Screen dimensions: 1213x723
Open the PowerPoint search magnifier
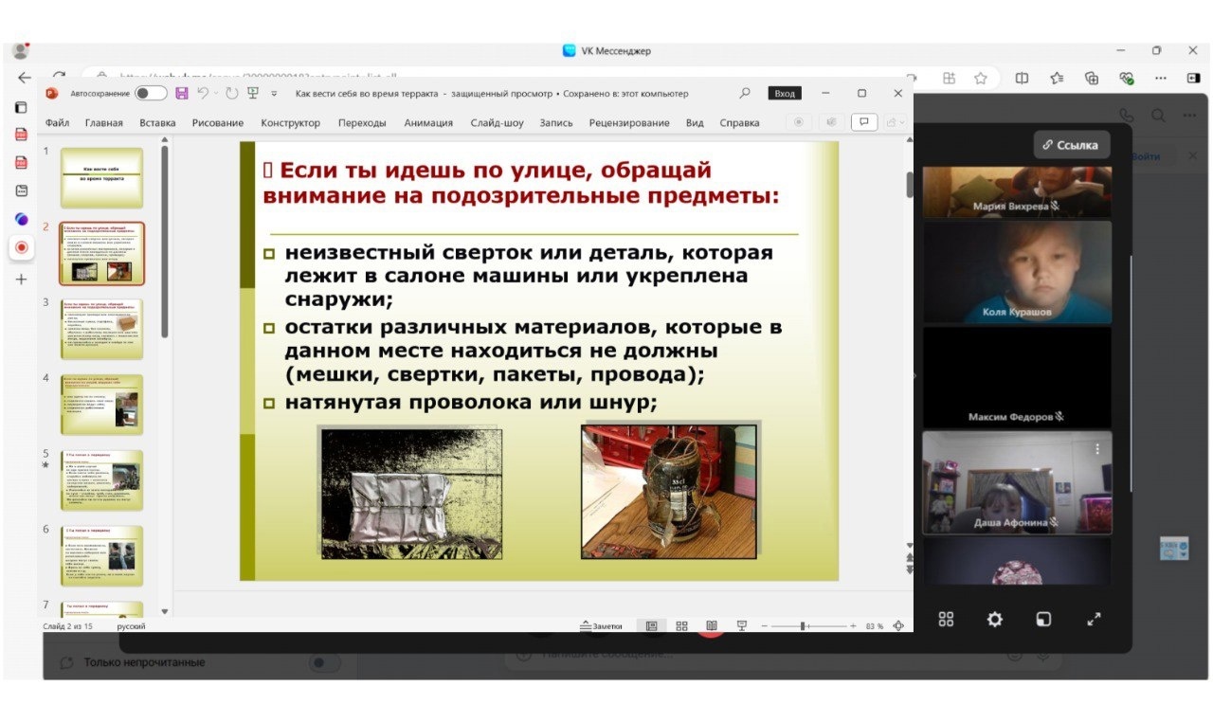745,93
